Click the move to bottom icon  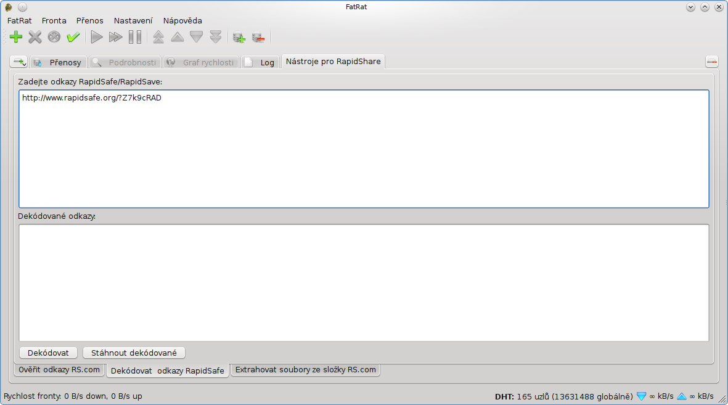pyautogui.click(x=215, y=37)
